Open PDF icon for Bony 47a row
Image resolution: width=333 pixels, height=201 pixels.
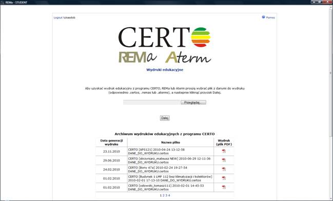click(224, 169)
